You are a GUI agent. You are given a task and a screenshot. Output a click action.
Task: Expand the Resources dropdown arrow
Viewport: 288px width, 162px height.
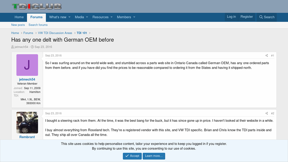[112, 17]
